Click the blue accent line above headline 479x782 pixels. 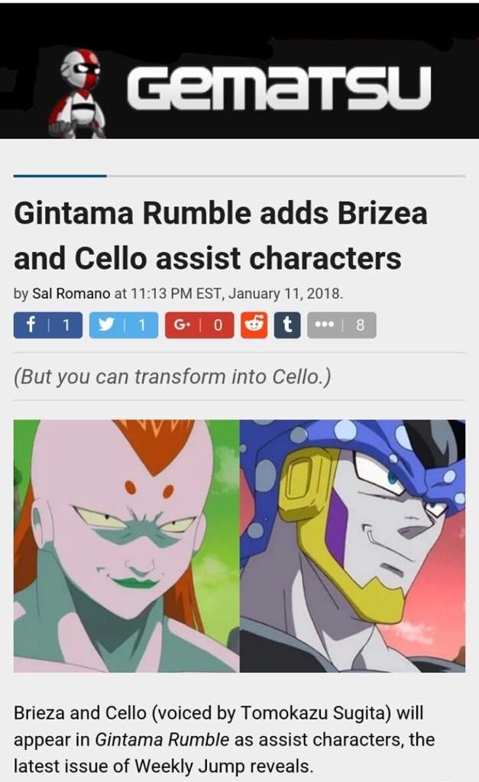[x=60, y=176]
